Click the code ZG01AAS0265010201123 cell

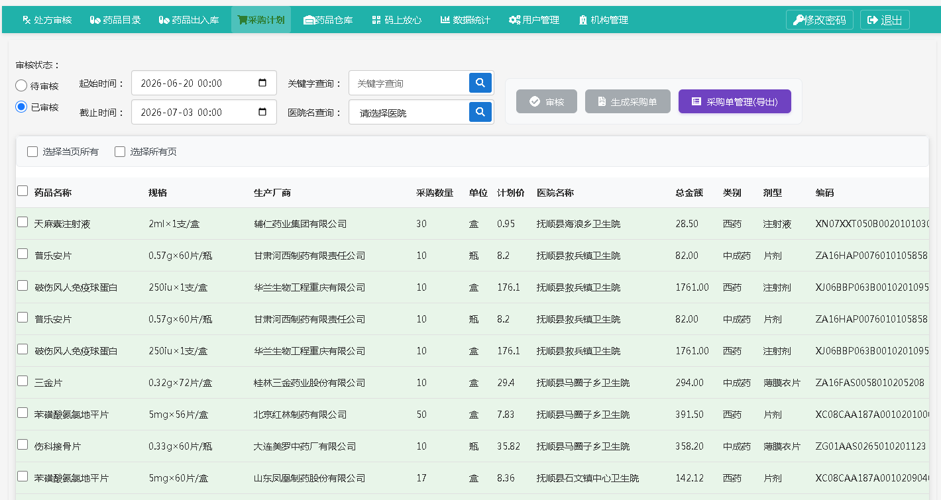pyautogui.click(x=871, y=446)
